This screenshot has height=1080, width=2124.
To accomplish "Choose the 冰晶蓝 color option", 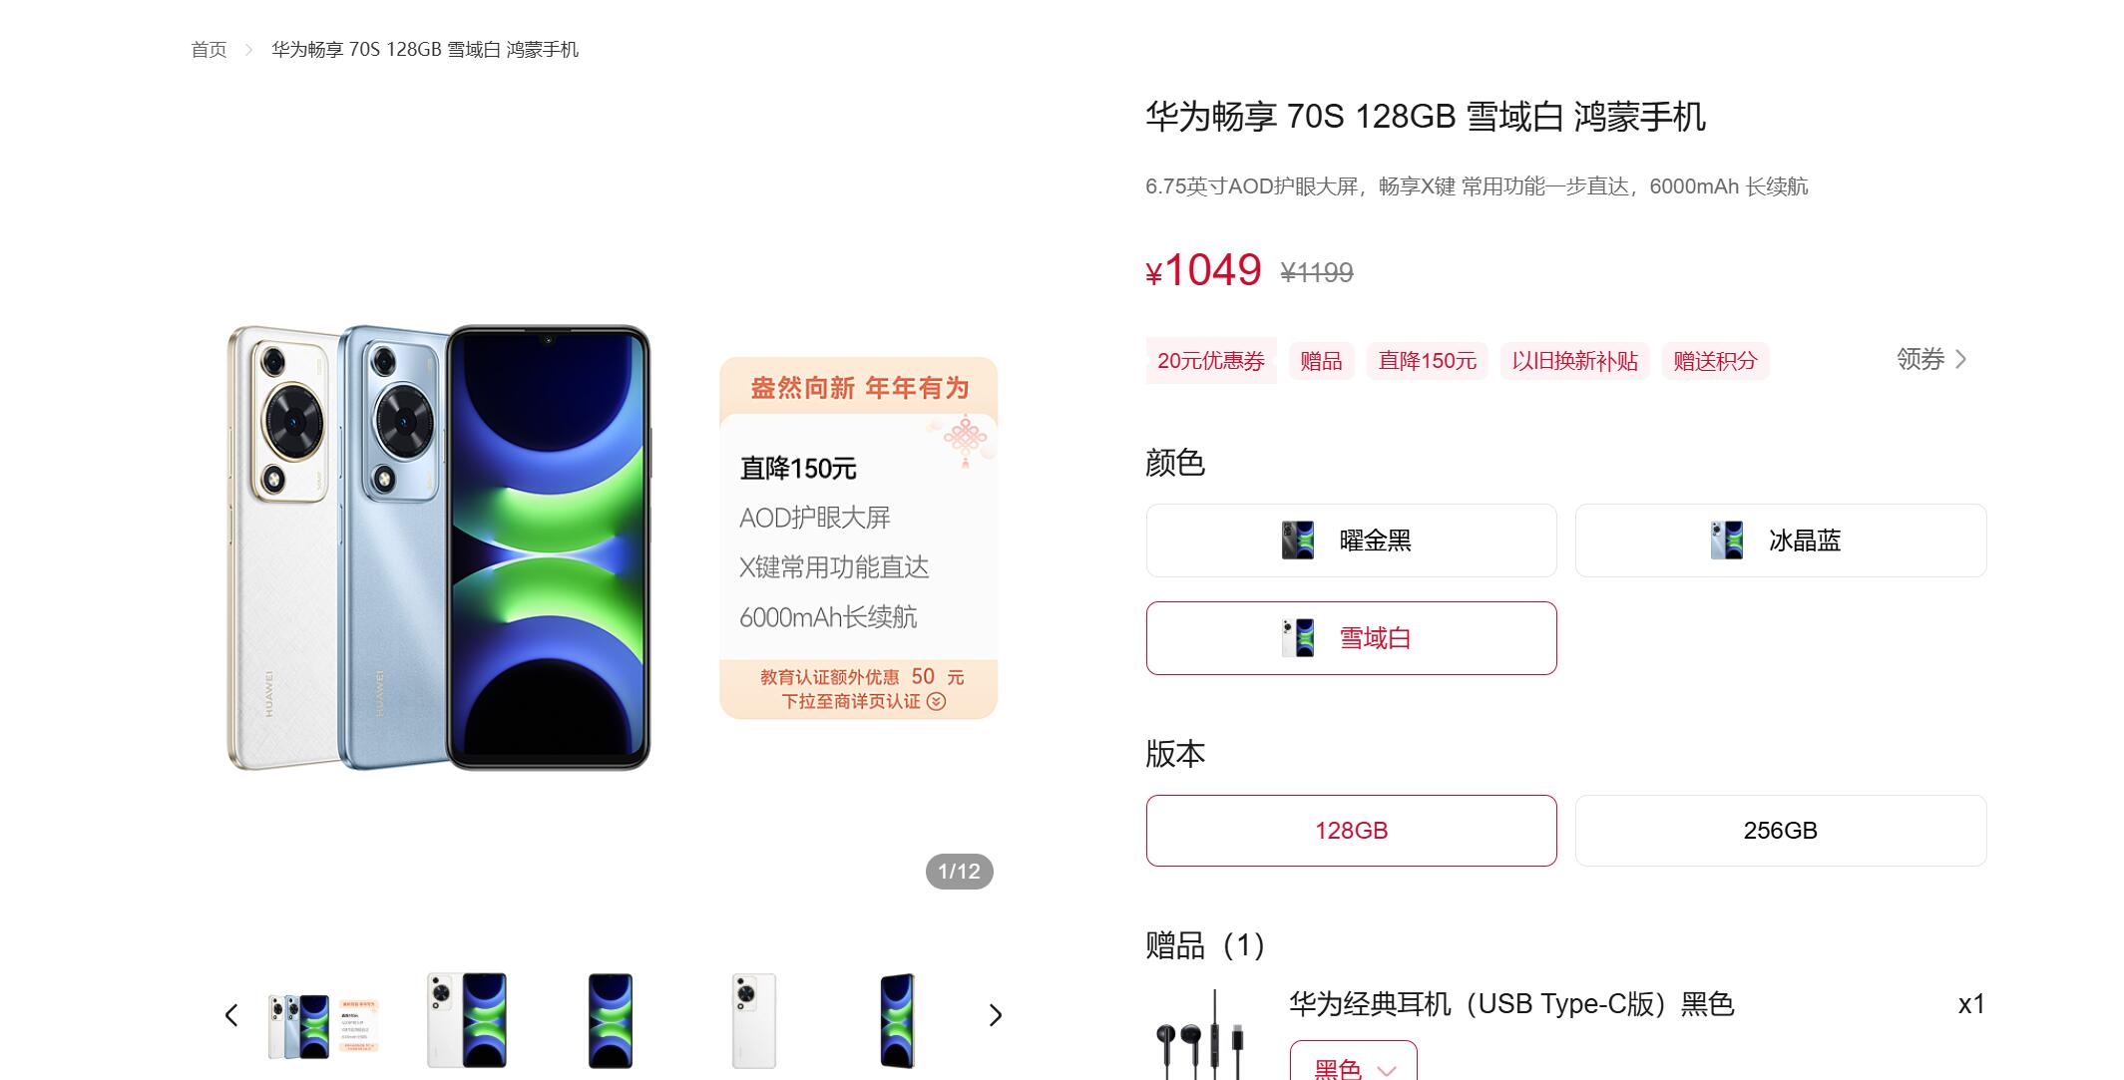I will point(1781,540).
